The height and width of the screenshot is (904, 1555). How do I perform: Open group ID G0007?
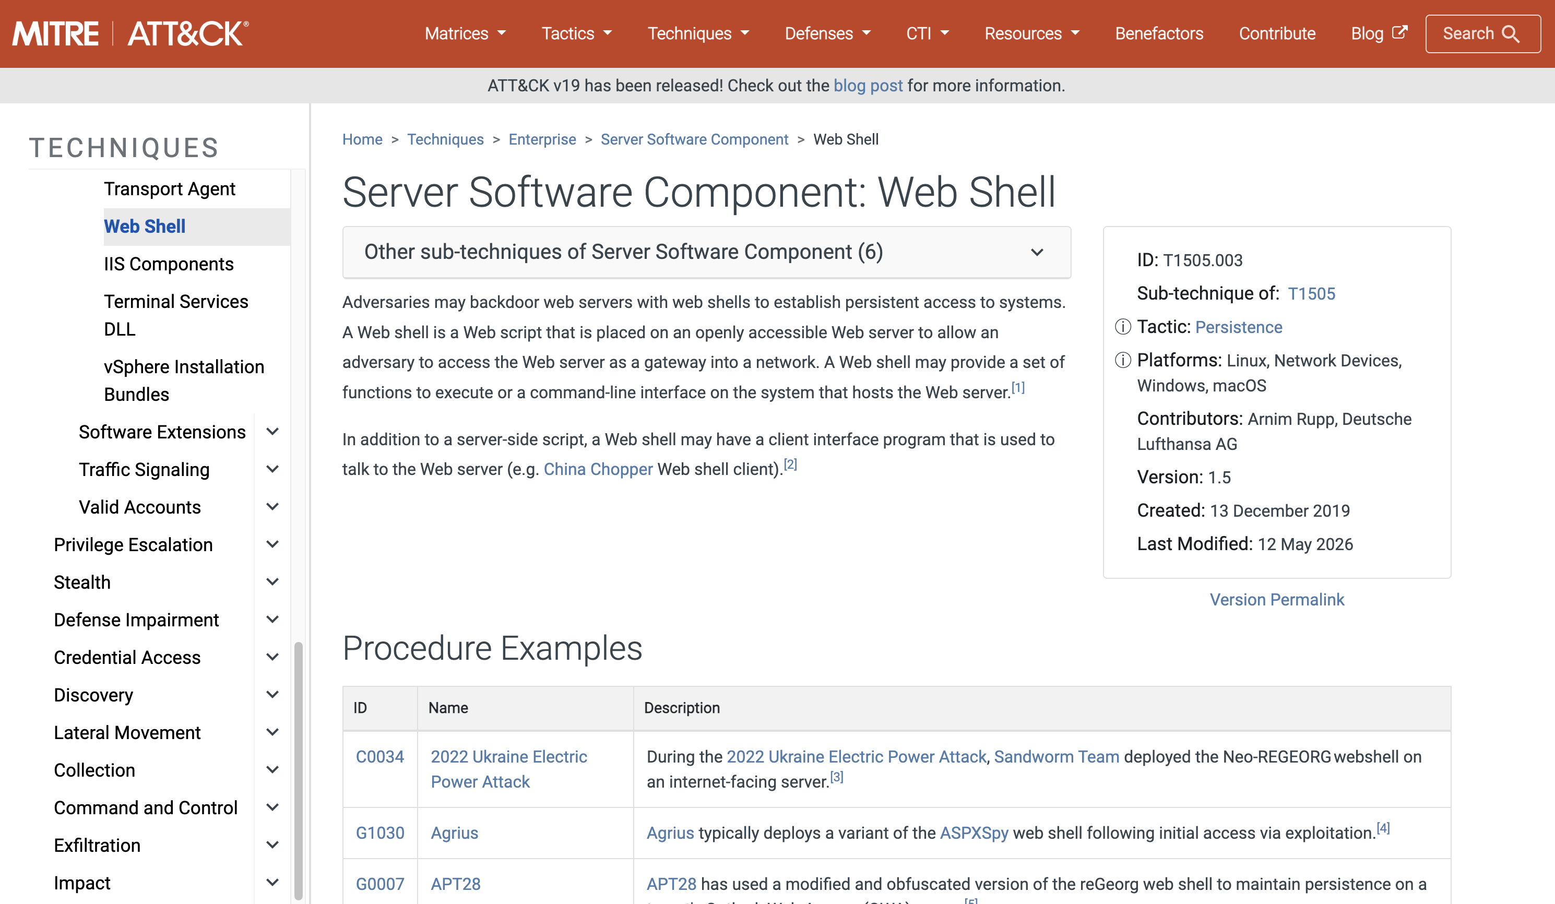380,884
